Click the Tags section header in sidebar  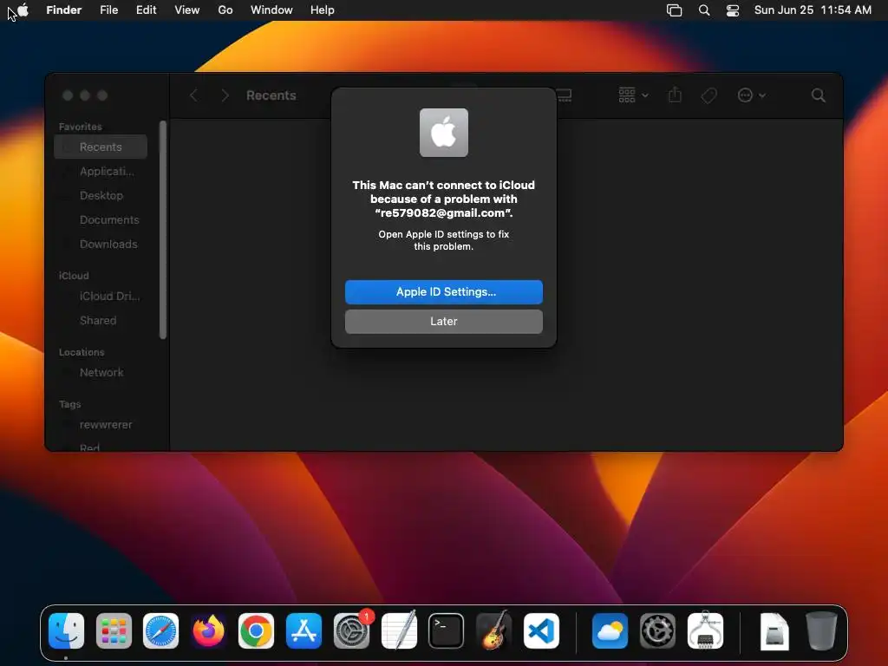(x=69, y=404)
